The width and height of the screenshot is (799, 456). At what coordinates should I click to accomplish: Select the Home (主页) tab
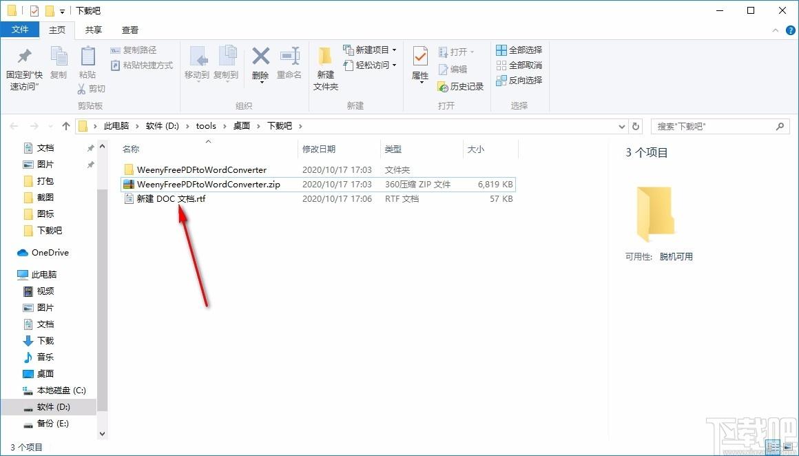tap(57, 30)
